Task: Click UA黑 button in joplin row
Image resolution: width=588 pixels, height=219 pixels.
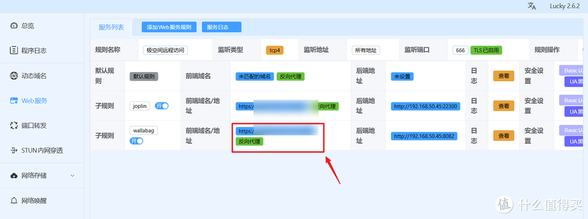Action: pos(574,112)
